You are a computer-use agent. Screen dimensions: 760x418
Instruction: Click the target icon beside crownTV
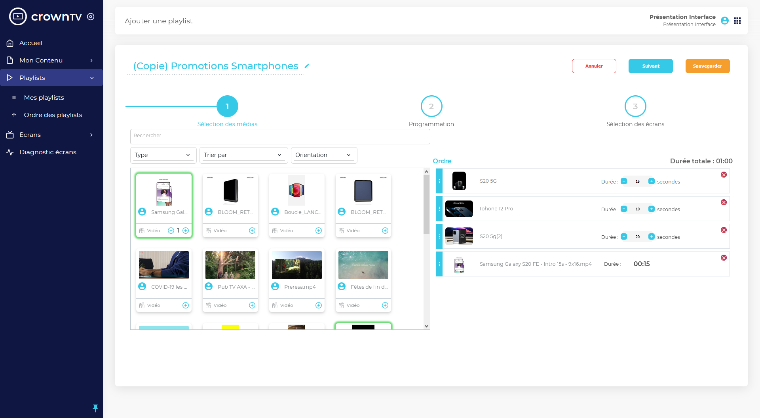(x=91, y=17)
